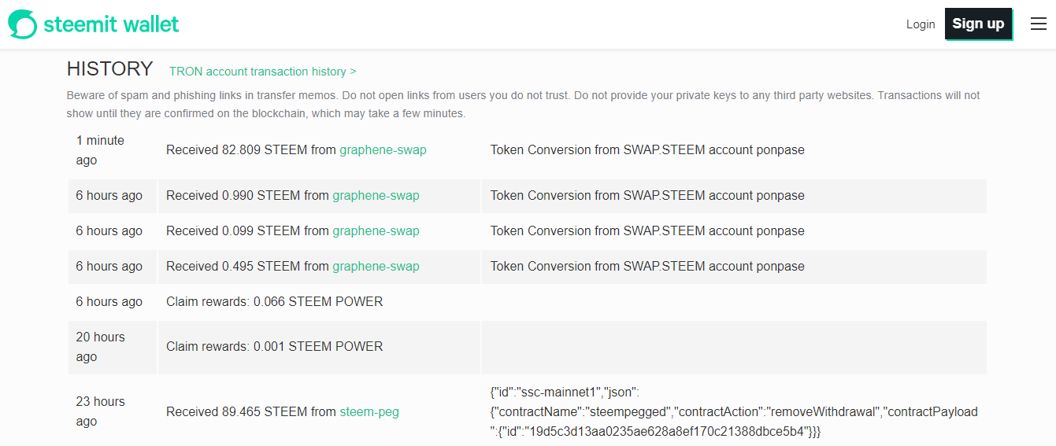Select the spam and phishing warning paragraph
Viewport: 1056px width, 446px height.
tap(524, 104)
